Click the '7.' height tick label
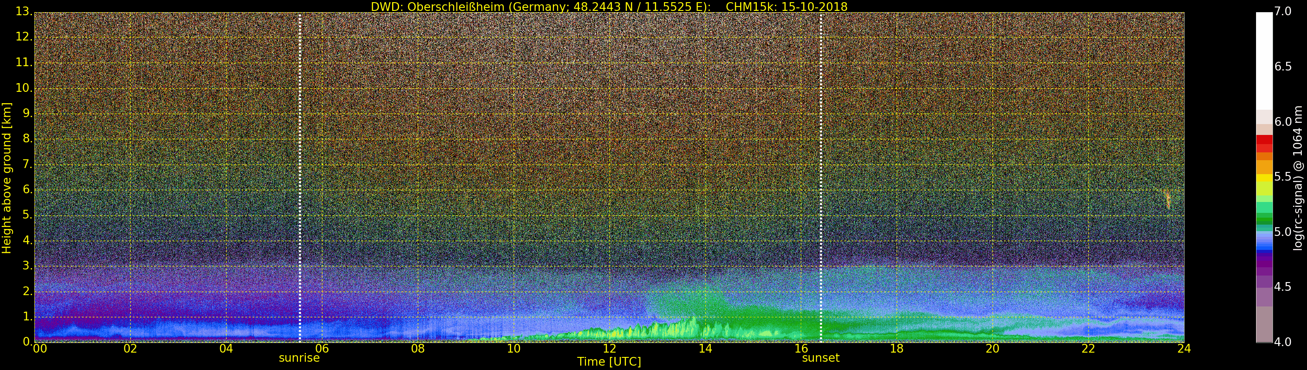The height and width of the screenshot is (370, 1307). (x=27, y=164)
